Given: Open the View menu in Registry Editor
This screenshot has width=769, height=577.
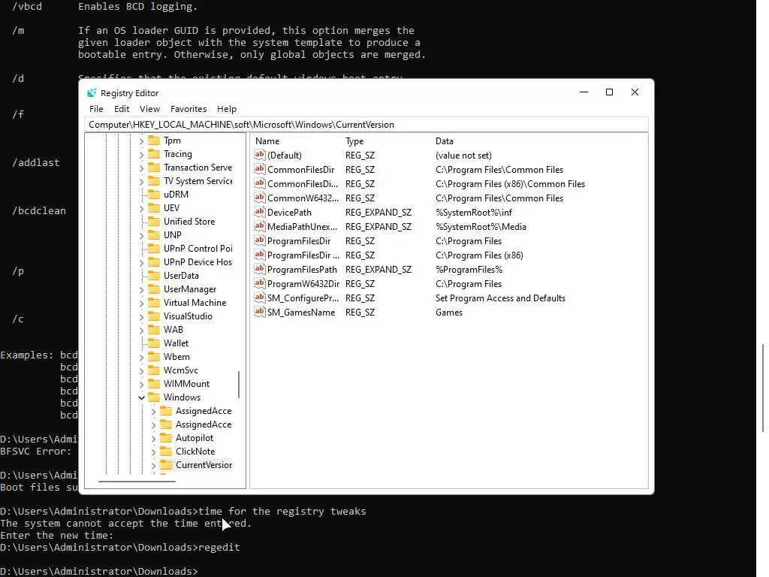Looking at the screenshot, I should [149, 109].
